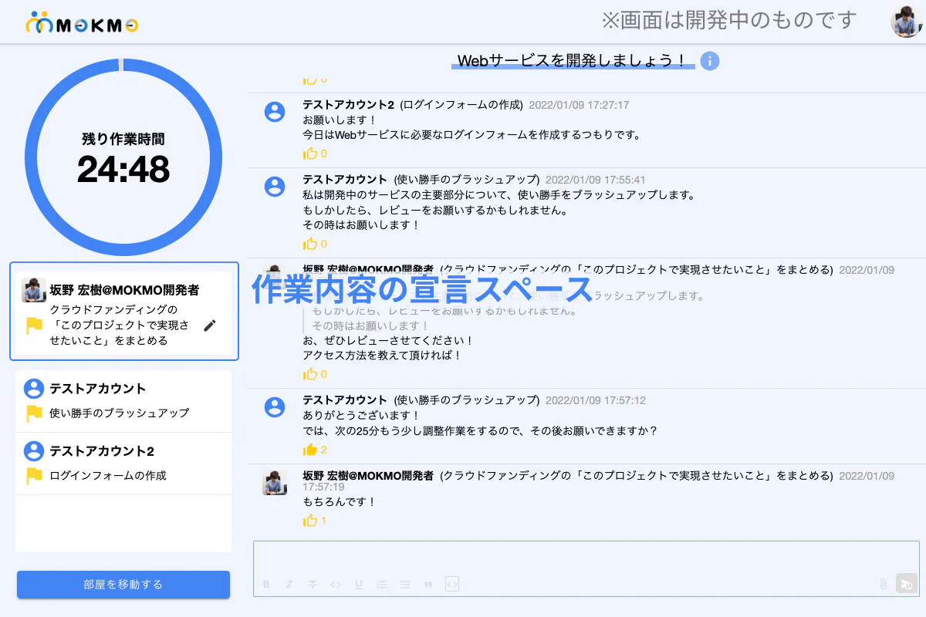Open user profile avatar at top right
Screen dimensions: 926x617
tap(906, 21)
